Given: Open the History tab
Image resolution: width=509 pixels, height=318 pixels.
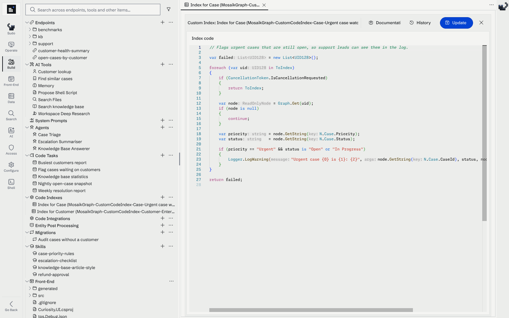Looking at the screenshot, I should [420, 23].
